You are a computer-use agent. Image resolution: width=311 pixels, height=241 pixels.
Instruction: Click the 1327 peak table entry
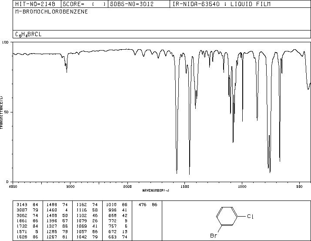pyautogui.click(x=57, y=226)
